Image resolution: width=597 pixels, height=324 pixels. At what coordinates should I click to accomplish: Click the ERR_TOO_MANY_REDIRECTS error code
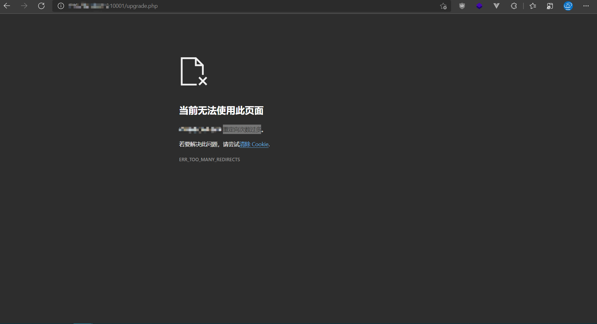[209, 160]
